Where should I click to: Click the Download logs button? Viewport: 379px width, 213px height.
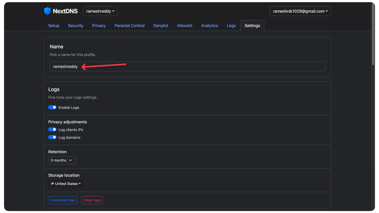point(63,200)
